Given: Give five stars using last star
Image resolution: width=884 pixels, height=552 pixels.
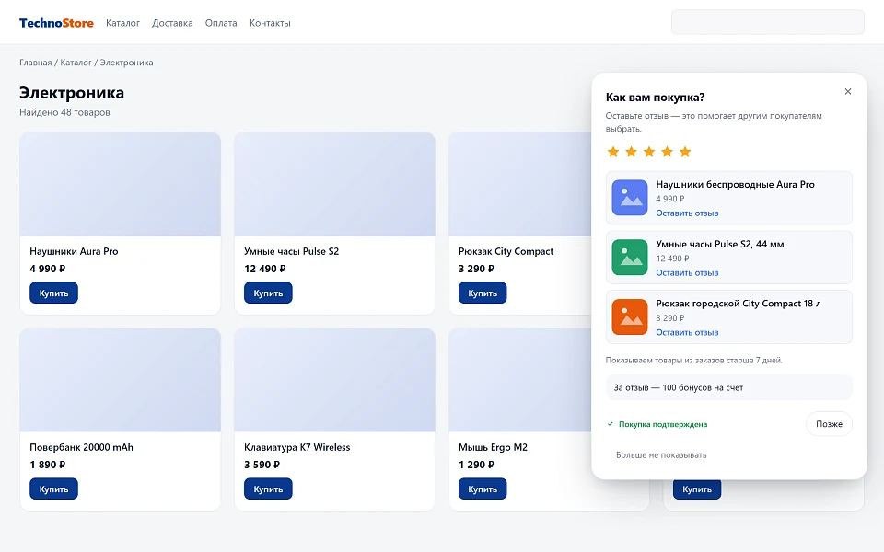Looking at the screenshot, I should (x=685, y=152).
